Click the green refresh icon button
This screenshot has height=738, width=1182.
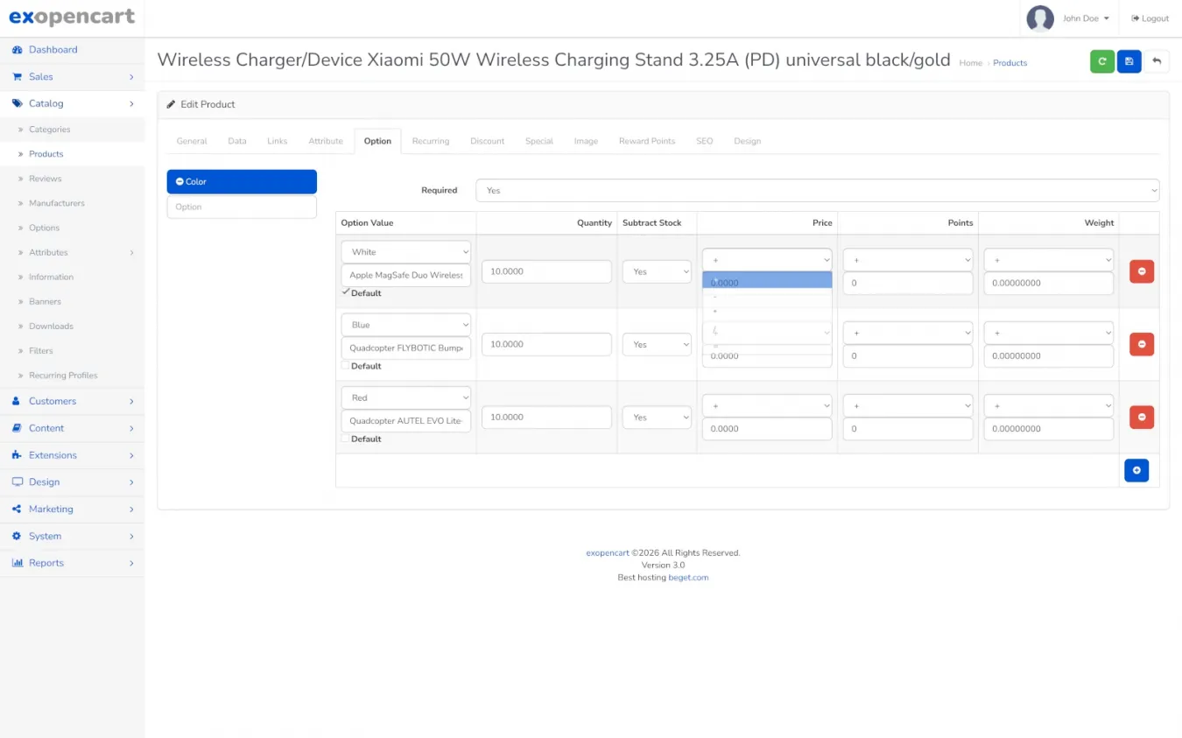click(x=1102, y=61)
